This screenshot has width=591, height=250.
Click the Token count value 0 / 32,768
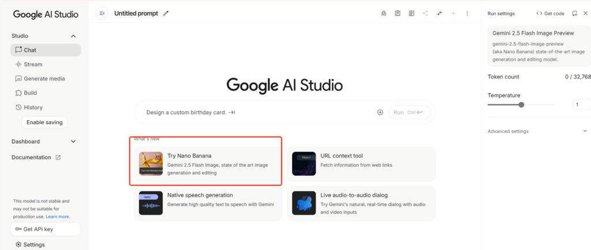[578, 77]
